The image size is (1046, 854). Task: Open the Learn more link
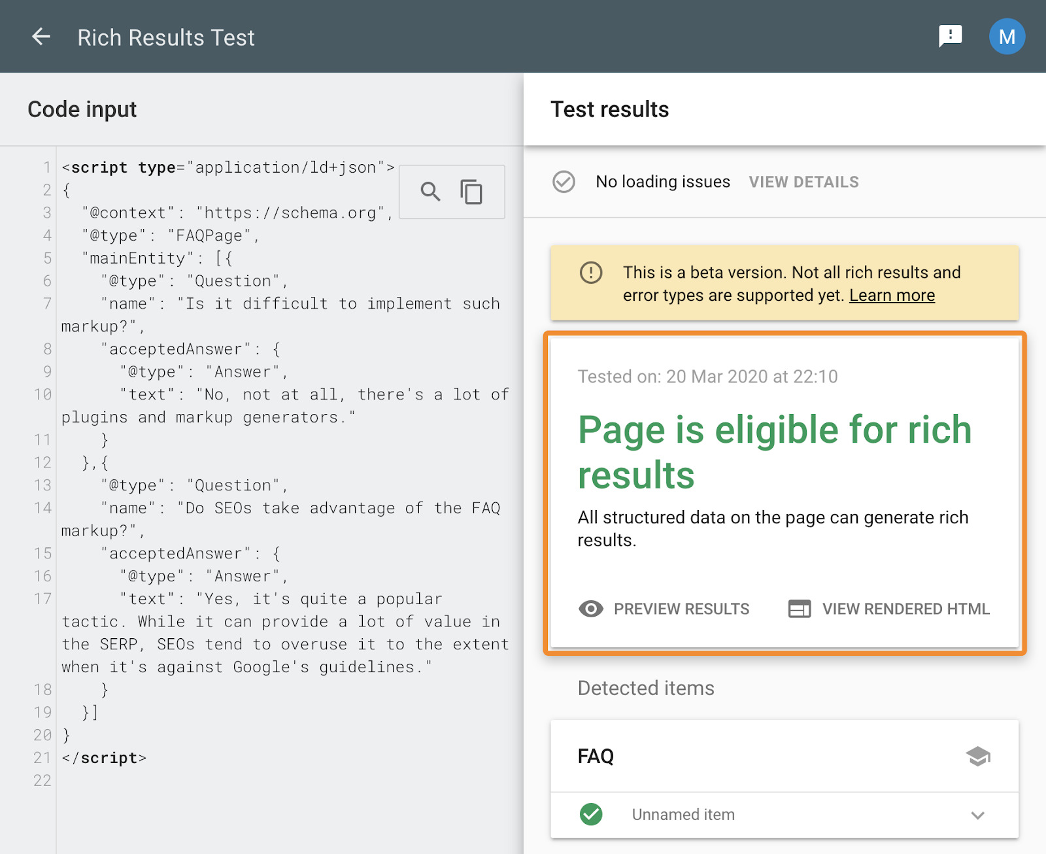[892, 296]
